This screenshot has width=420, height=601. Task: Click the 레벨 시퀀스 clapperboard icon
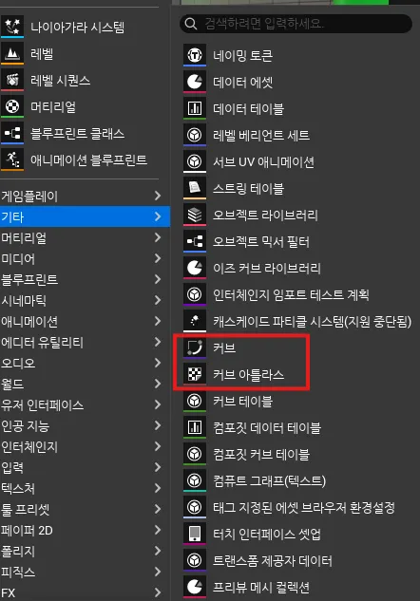click(x=12, y=80)
